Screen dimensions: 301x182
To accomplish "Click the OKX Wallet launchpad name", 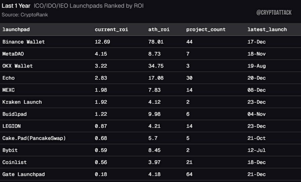I will [17, 66].
